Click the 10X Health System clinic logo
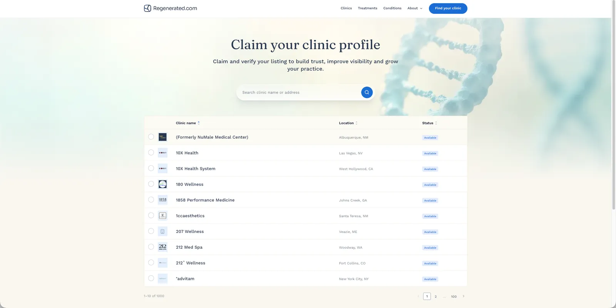This screenshot has height=308, width=616. coord(162,169)
